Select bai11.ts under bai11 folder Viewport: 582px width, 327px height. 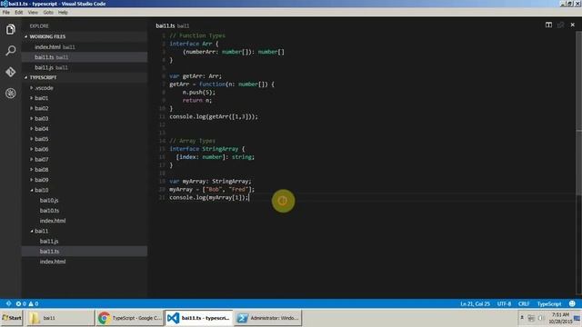85,251
